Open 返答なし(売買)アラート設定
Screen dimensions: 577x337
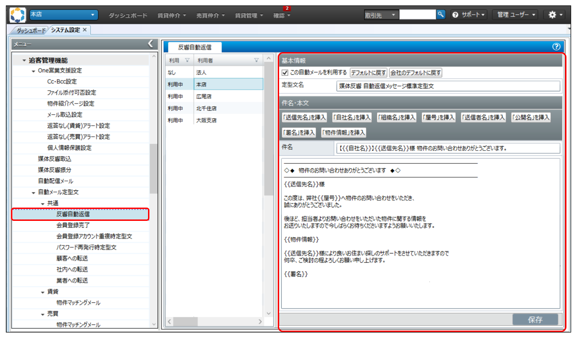78,137
